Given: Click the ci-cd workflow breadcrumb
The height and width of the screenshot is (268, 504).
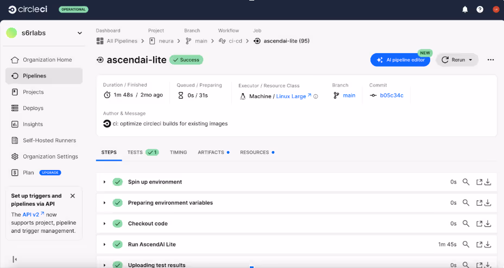Looking at the screenshot, I should (230, 41).
